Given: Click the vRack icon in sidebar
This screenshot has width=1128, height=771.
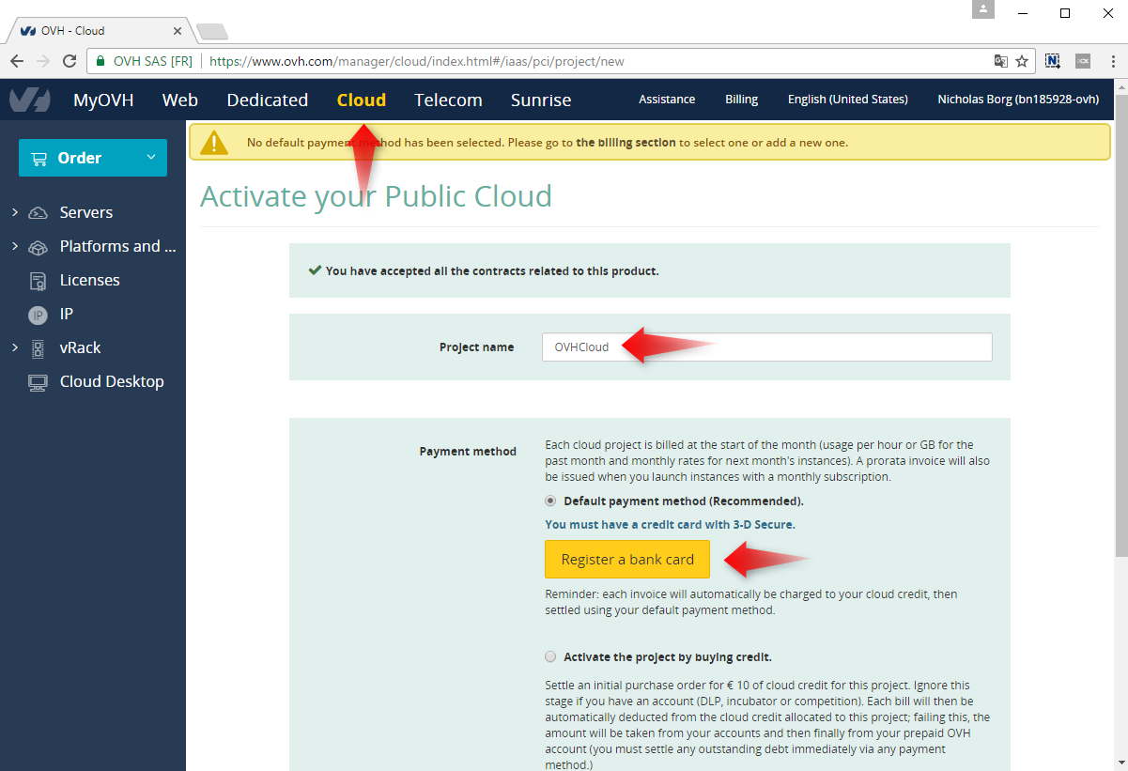Looking at the screenshot, I should pyautogui.click(x=39, y=348).
